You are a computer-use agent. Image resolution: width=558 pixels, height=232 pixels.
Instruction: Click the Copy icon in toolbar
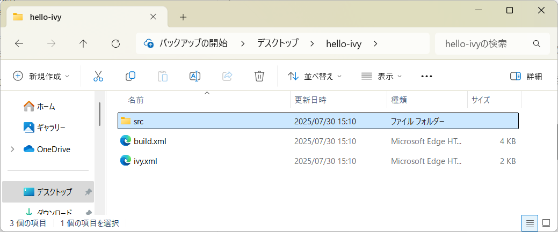click(131, 76)
